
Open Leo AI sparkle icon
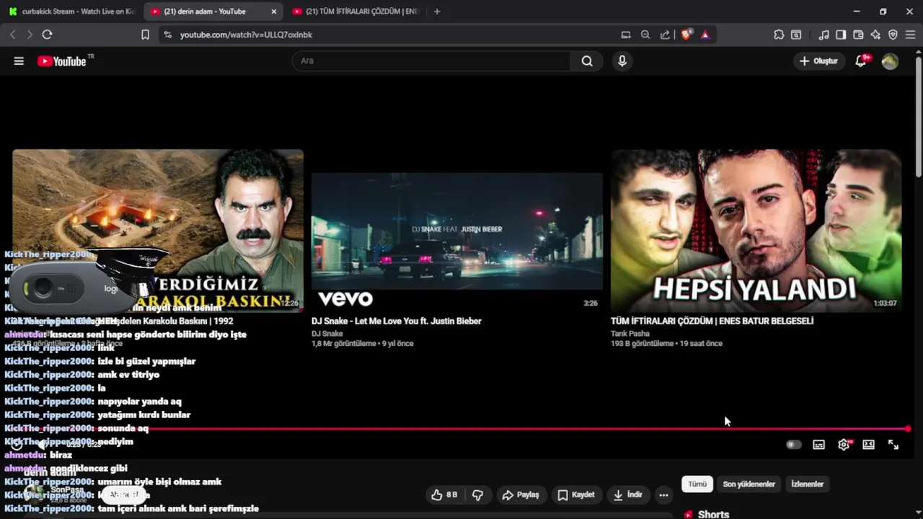coord(875,35)
